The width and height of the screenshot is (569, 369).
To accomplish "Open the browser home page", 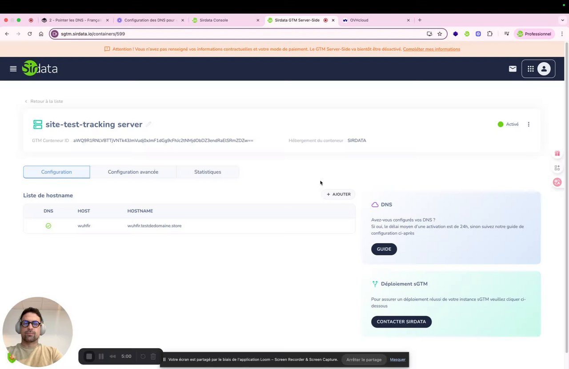I will point(41,34).
